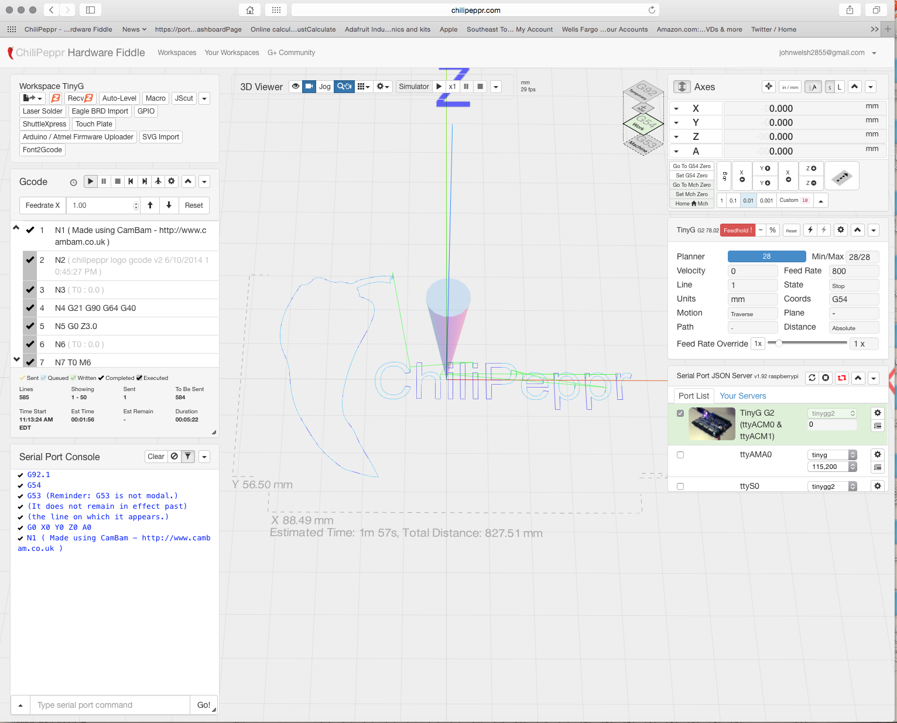897x723 pixels.
Task: Jog Z axis up with Z plus
Action: point(811,169)
